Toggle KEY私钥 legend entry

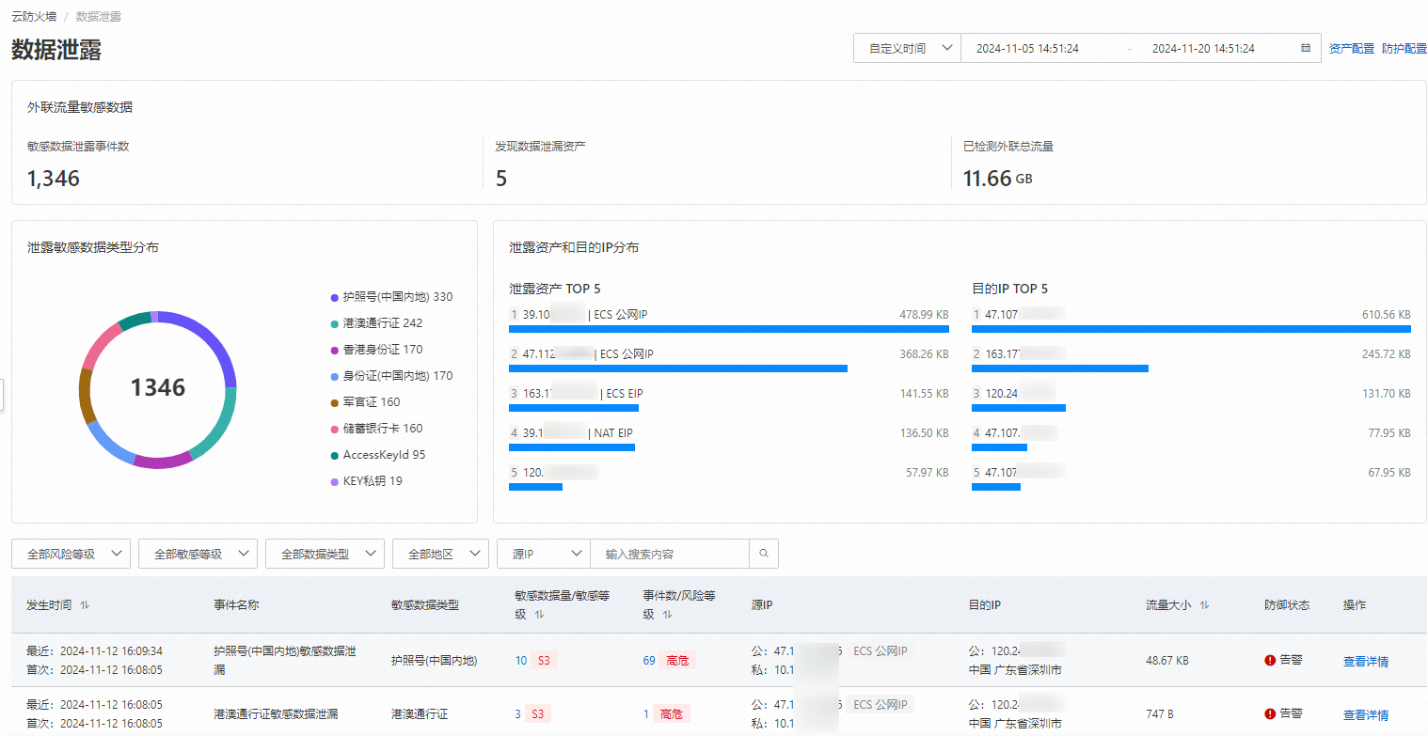(x=366, y=481)
